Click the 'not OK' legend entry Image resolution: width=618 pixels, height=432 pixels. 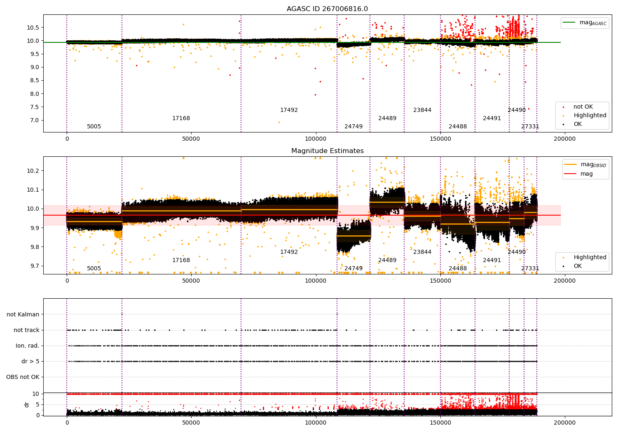[582, 107]
